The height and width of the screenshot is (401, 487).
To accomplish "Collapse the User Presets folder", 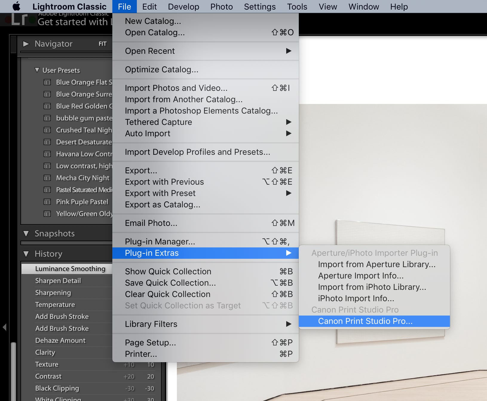I will (37, 70).
